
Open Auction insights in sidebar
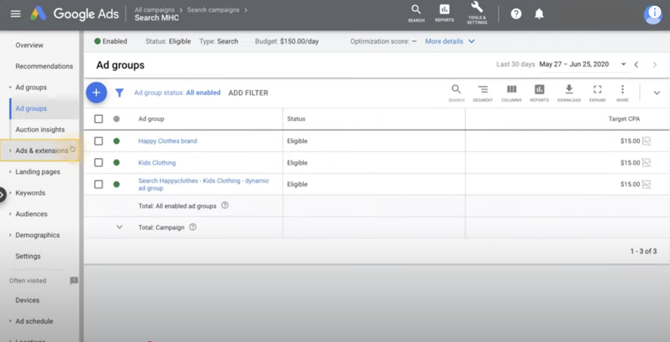[40, 129]
